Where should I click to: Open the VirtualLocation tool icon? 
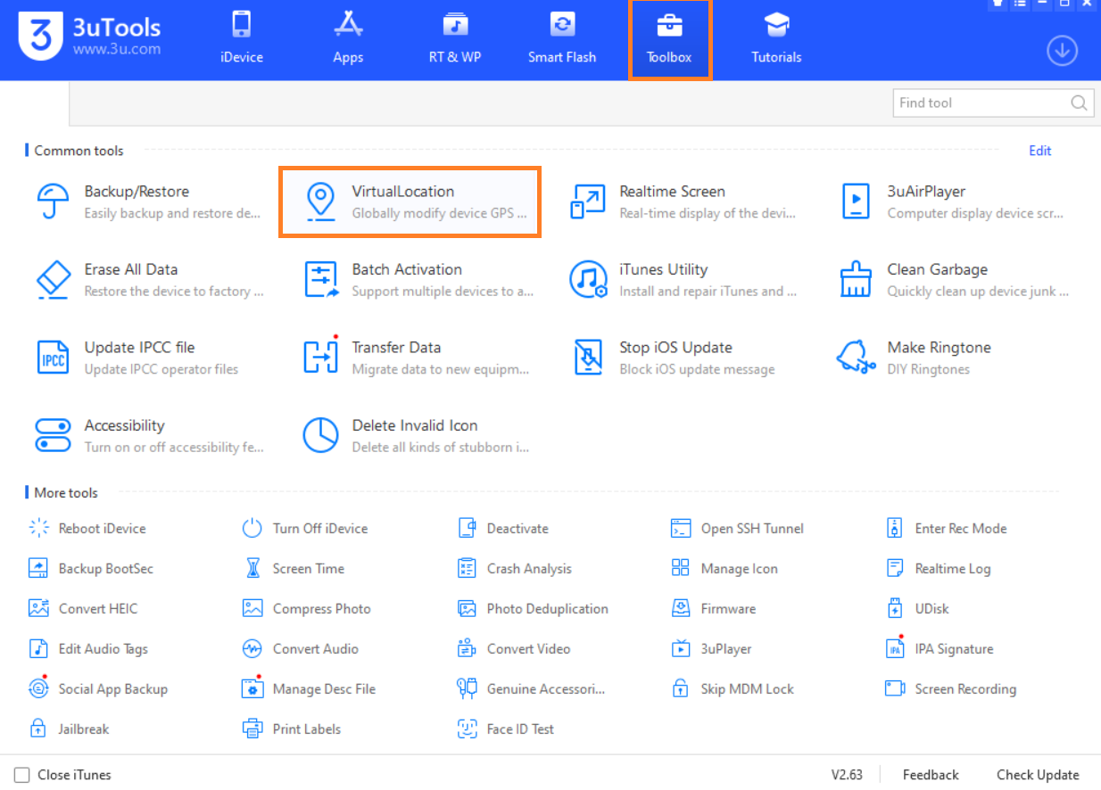[x=320, y=202]
